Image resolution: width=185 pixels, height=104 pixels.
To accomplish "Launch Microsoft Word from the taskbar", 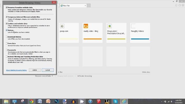I will click(40, 101).
